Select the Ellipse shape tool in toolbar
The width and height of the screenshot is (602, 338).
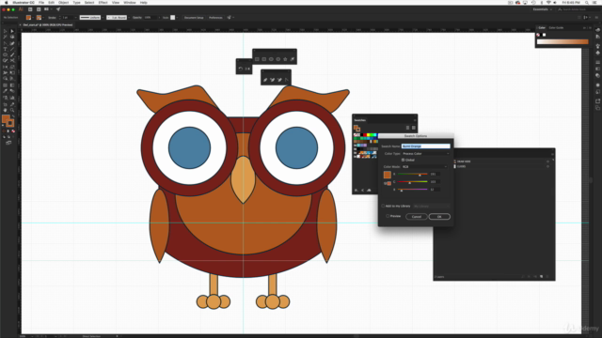click(x=5, y=54)
